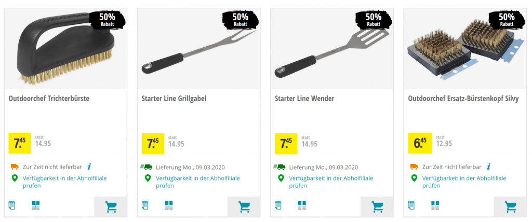Open delivery info icon for Ersatz-Bürstenkopf Silvy
This screenshot has width=532, height=222.
click(488, 166)
